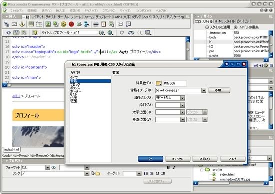Open the ヘルプ (Help) menu
Viewport: 275px width, 194px height.
coord(161,11)
